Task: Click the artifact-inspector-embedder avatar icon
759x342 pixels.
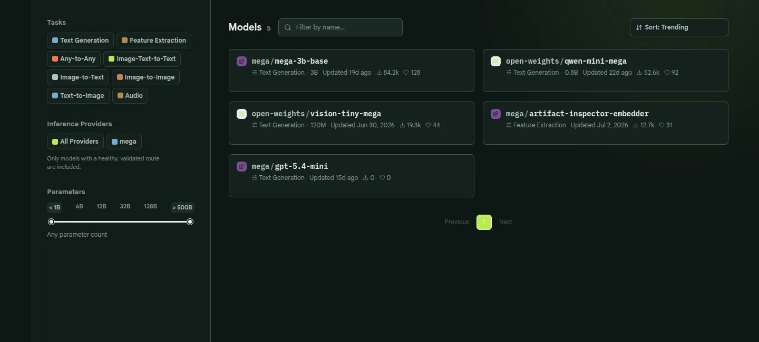Action: tap(495, 114)
